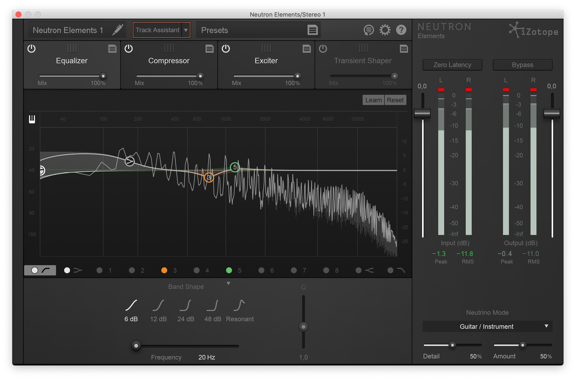Expand Track Assistant dropdown arrow
Image resolution: width=576 pixels, height=380 pixels.
pyautogui.click(x=186, y=30)
